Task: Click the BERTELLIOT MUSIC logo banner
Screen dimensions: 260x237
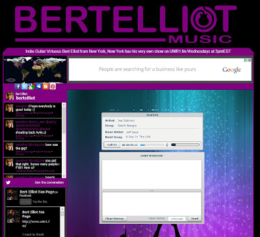Action: pyautogui.click(x=125, y=24)
